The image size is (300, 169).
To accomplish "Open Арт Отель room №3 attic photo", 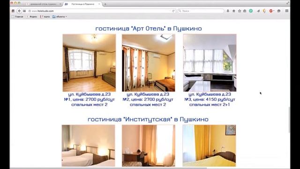I will pos(210,63).
